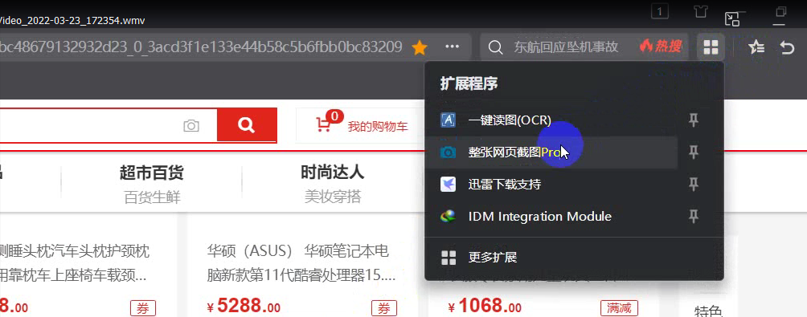The image size is (807, 317).
Task: Click the 美妆穿搭 subtitle
Action: point(333,197)
